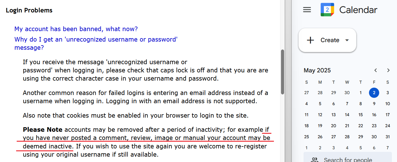Click the May 2025 month label
This screenshot has height=162, width=397.
(317, 70)
